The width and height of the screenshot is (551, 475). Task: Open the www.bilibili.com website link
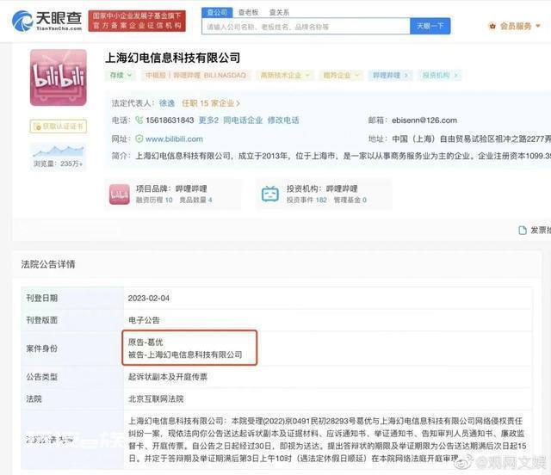click(174, 139)
